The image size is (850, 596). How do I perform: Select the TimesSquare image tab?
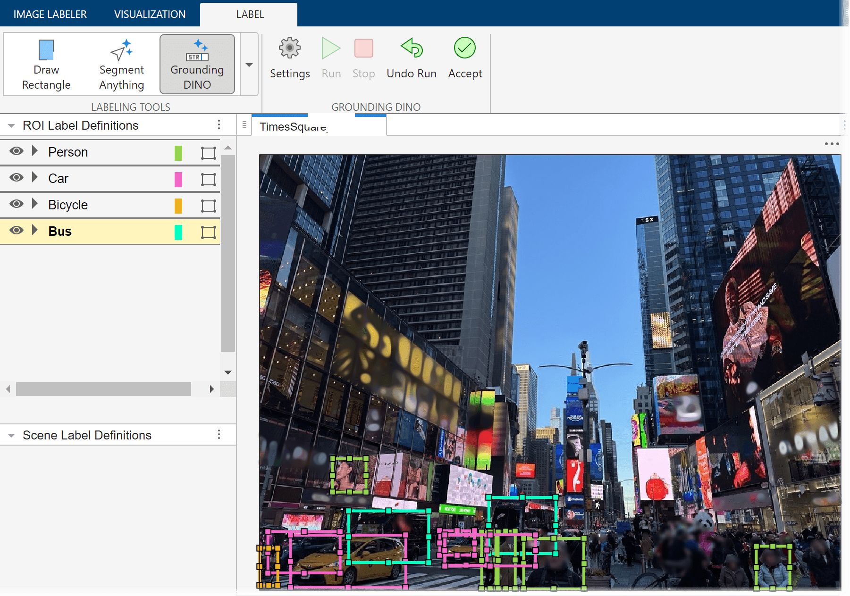(x=298, y=126)
